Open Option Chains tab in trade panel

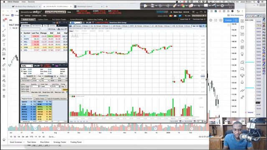40,99
